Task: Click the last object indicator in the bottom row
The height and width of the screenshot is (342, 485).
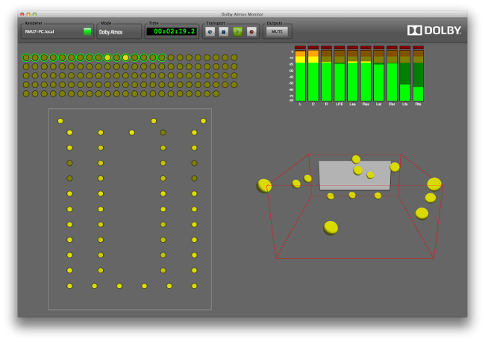Action: click(216, 94)
